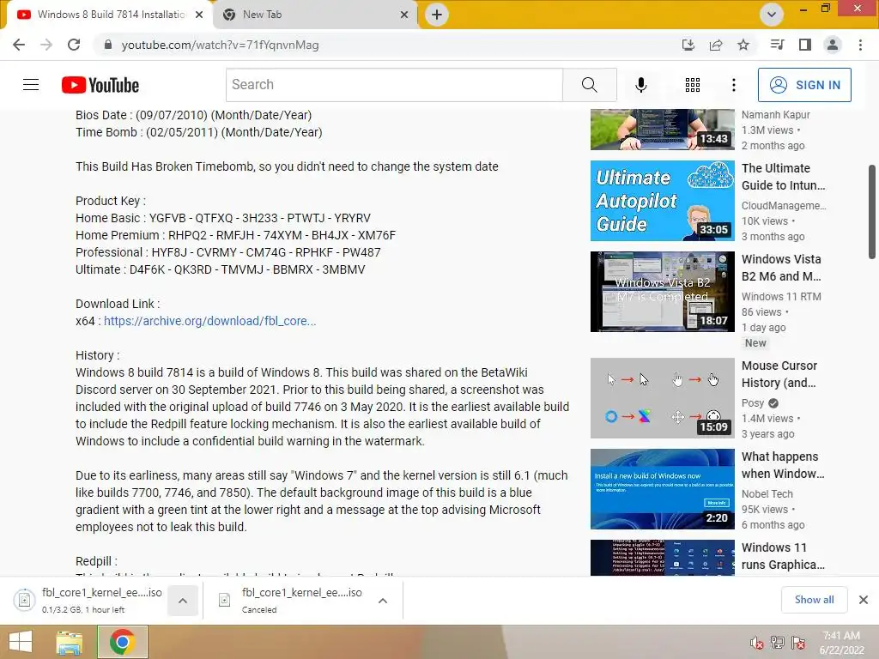
Task: Click the forward navigation arrow
Action: 46,45
